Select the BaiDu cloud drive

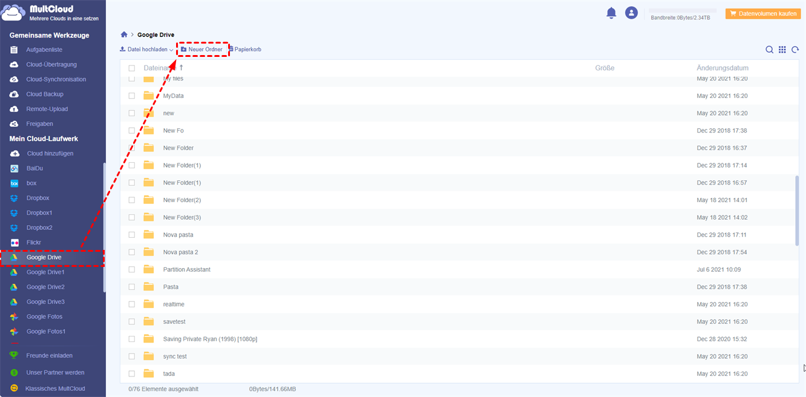tap(35, 168)
